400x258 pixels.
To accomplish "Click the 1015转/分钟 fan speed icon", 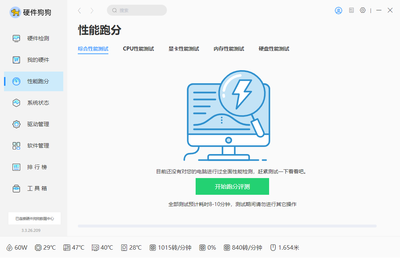I will click(153, 247).
